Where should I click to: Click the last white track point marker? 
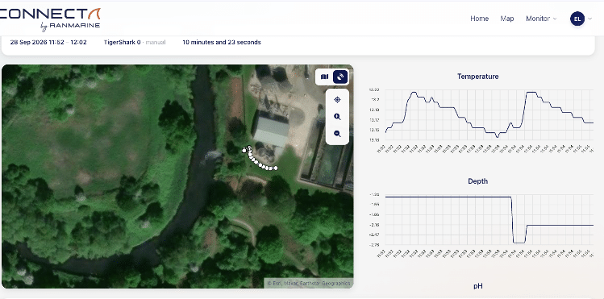point(276,168)
